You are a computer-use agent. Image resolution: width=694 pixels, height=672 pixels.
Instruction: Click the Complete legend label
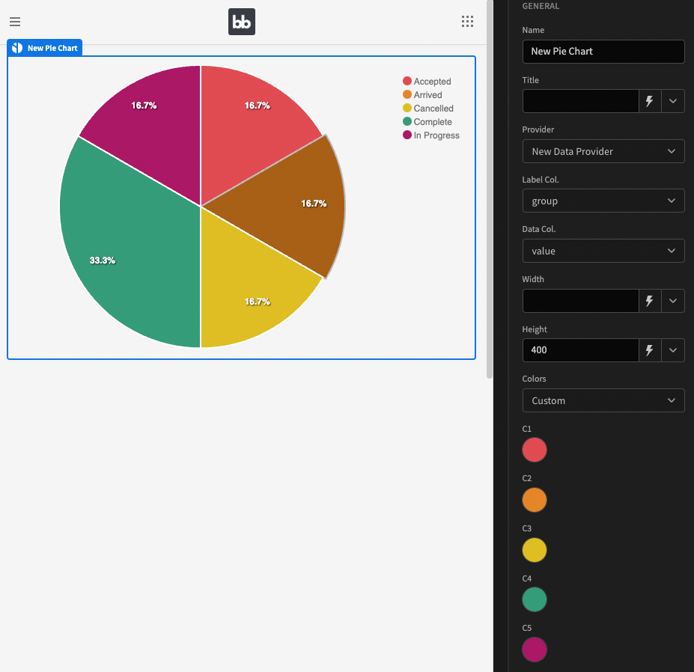coord(433,122)
